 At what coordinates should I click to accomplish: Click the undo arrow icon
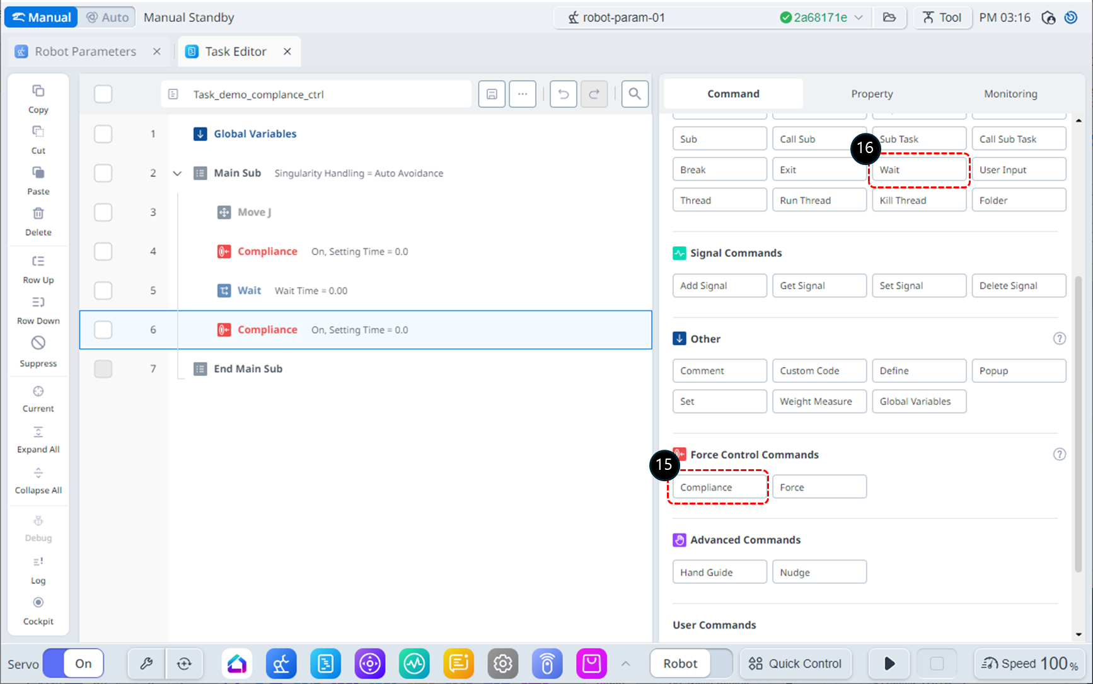coord(563,94)
